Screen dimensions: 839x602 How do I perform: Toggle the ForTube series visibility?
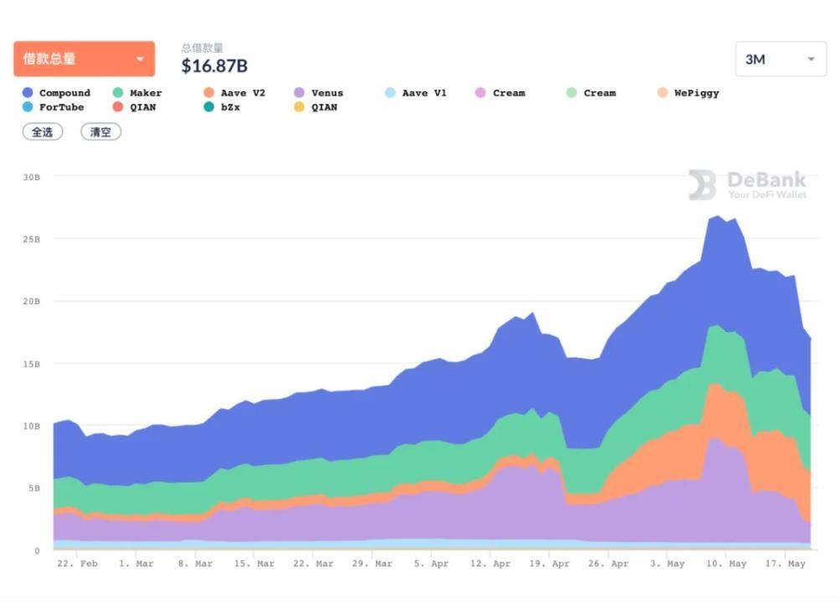61,107
